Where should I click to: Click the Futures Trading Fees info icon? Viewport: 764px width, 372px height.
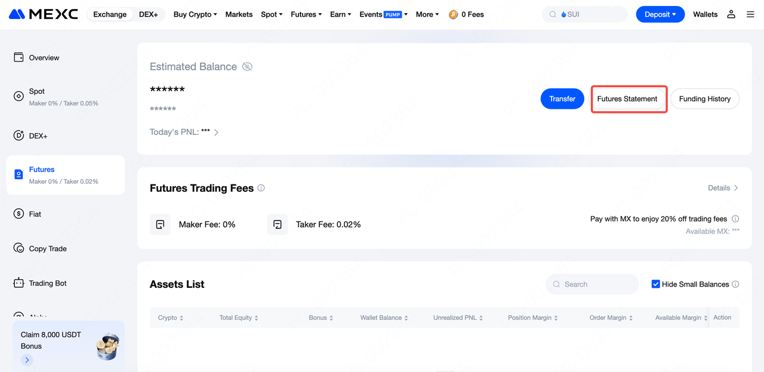point(261,188)
